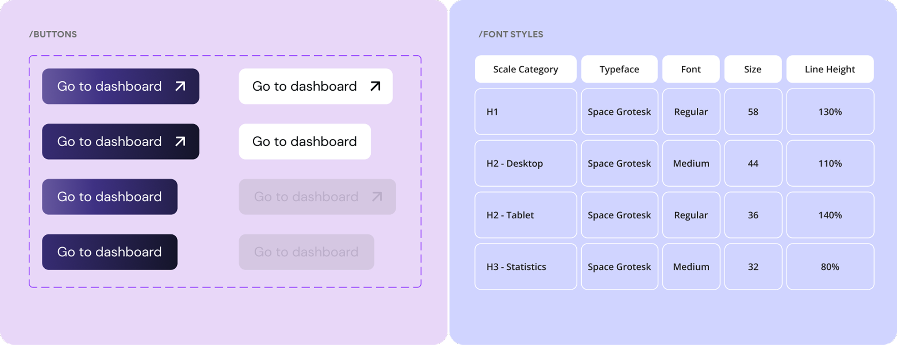Select the Line Height column header
This screenshot has height=345, width=897.
tap(830, 69)
